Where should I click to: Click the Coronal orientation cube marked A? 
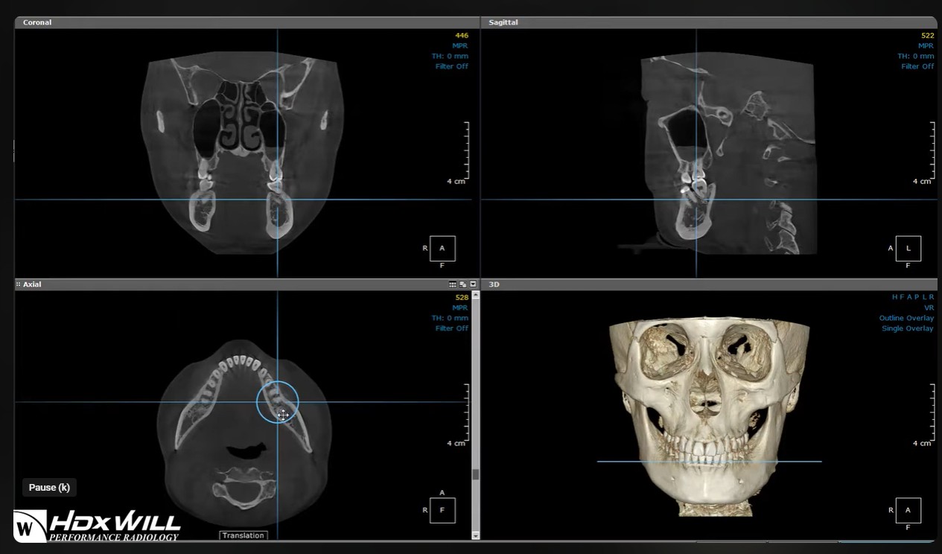[442, 249]
